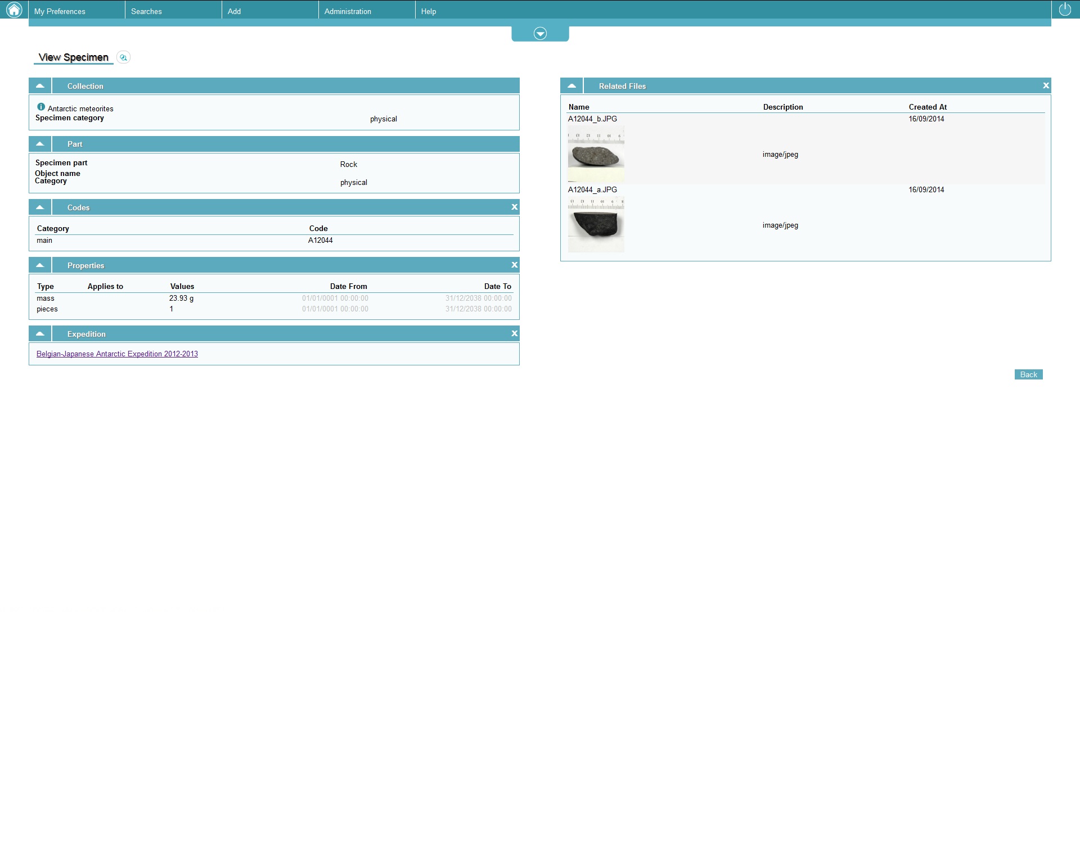
Task: Open Belgian-Japanese Antarctic Expedition 2012-2013 link
Action: coord(117,354)
